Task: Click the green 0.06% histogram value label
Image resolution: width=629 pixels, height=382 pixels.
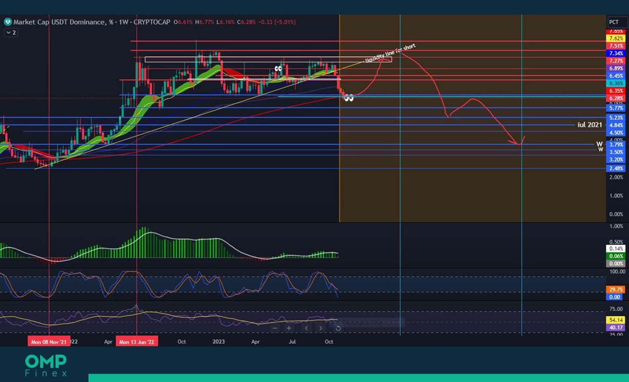Action: pos(616,256)
